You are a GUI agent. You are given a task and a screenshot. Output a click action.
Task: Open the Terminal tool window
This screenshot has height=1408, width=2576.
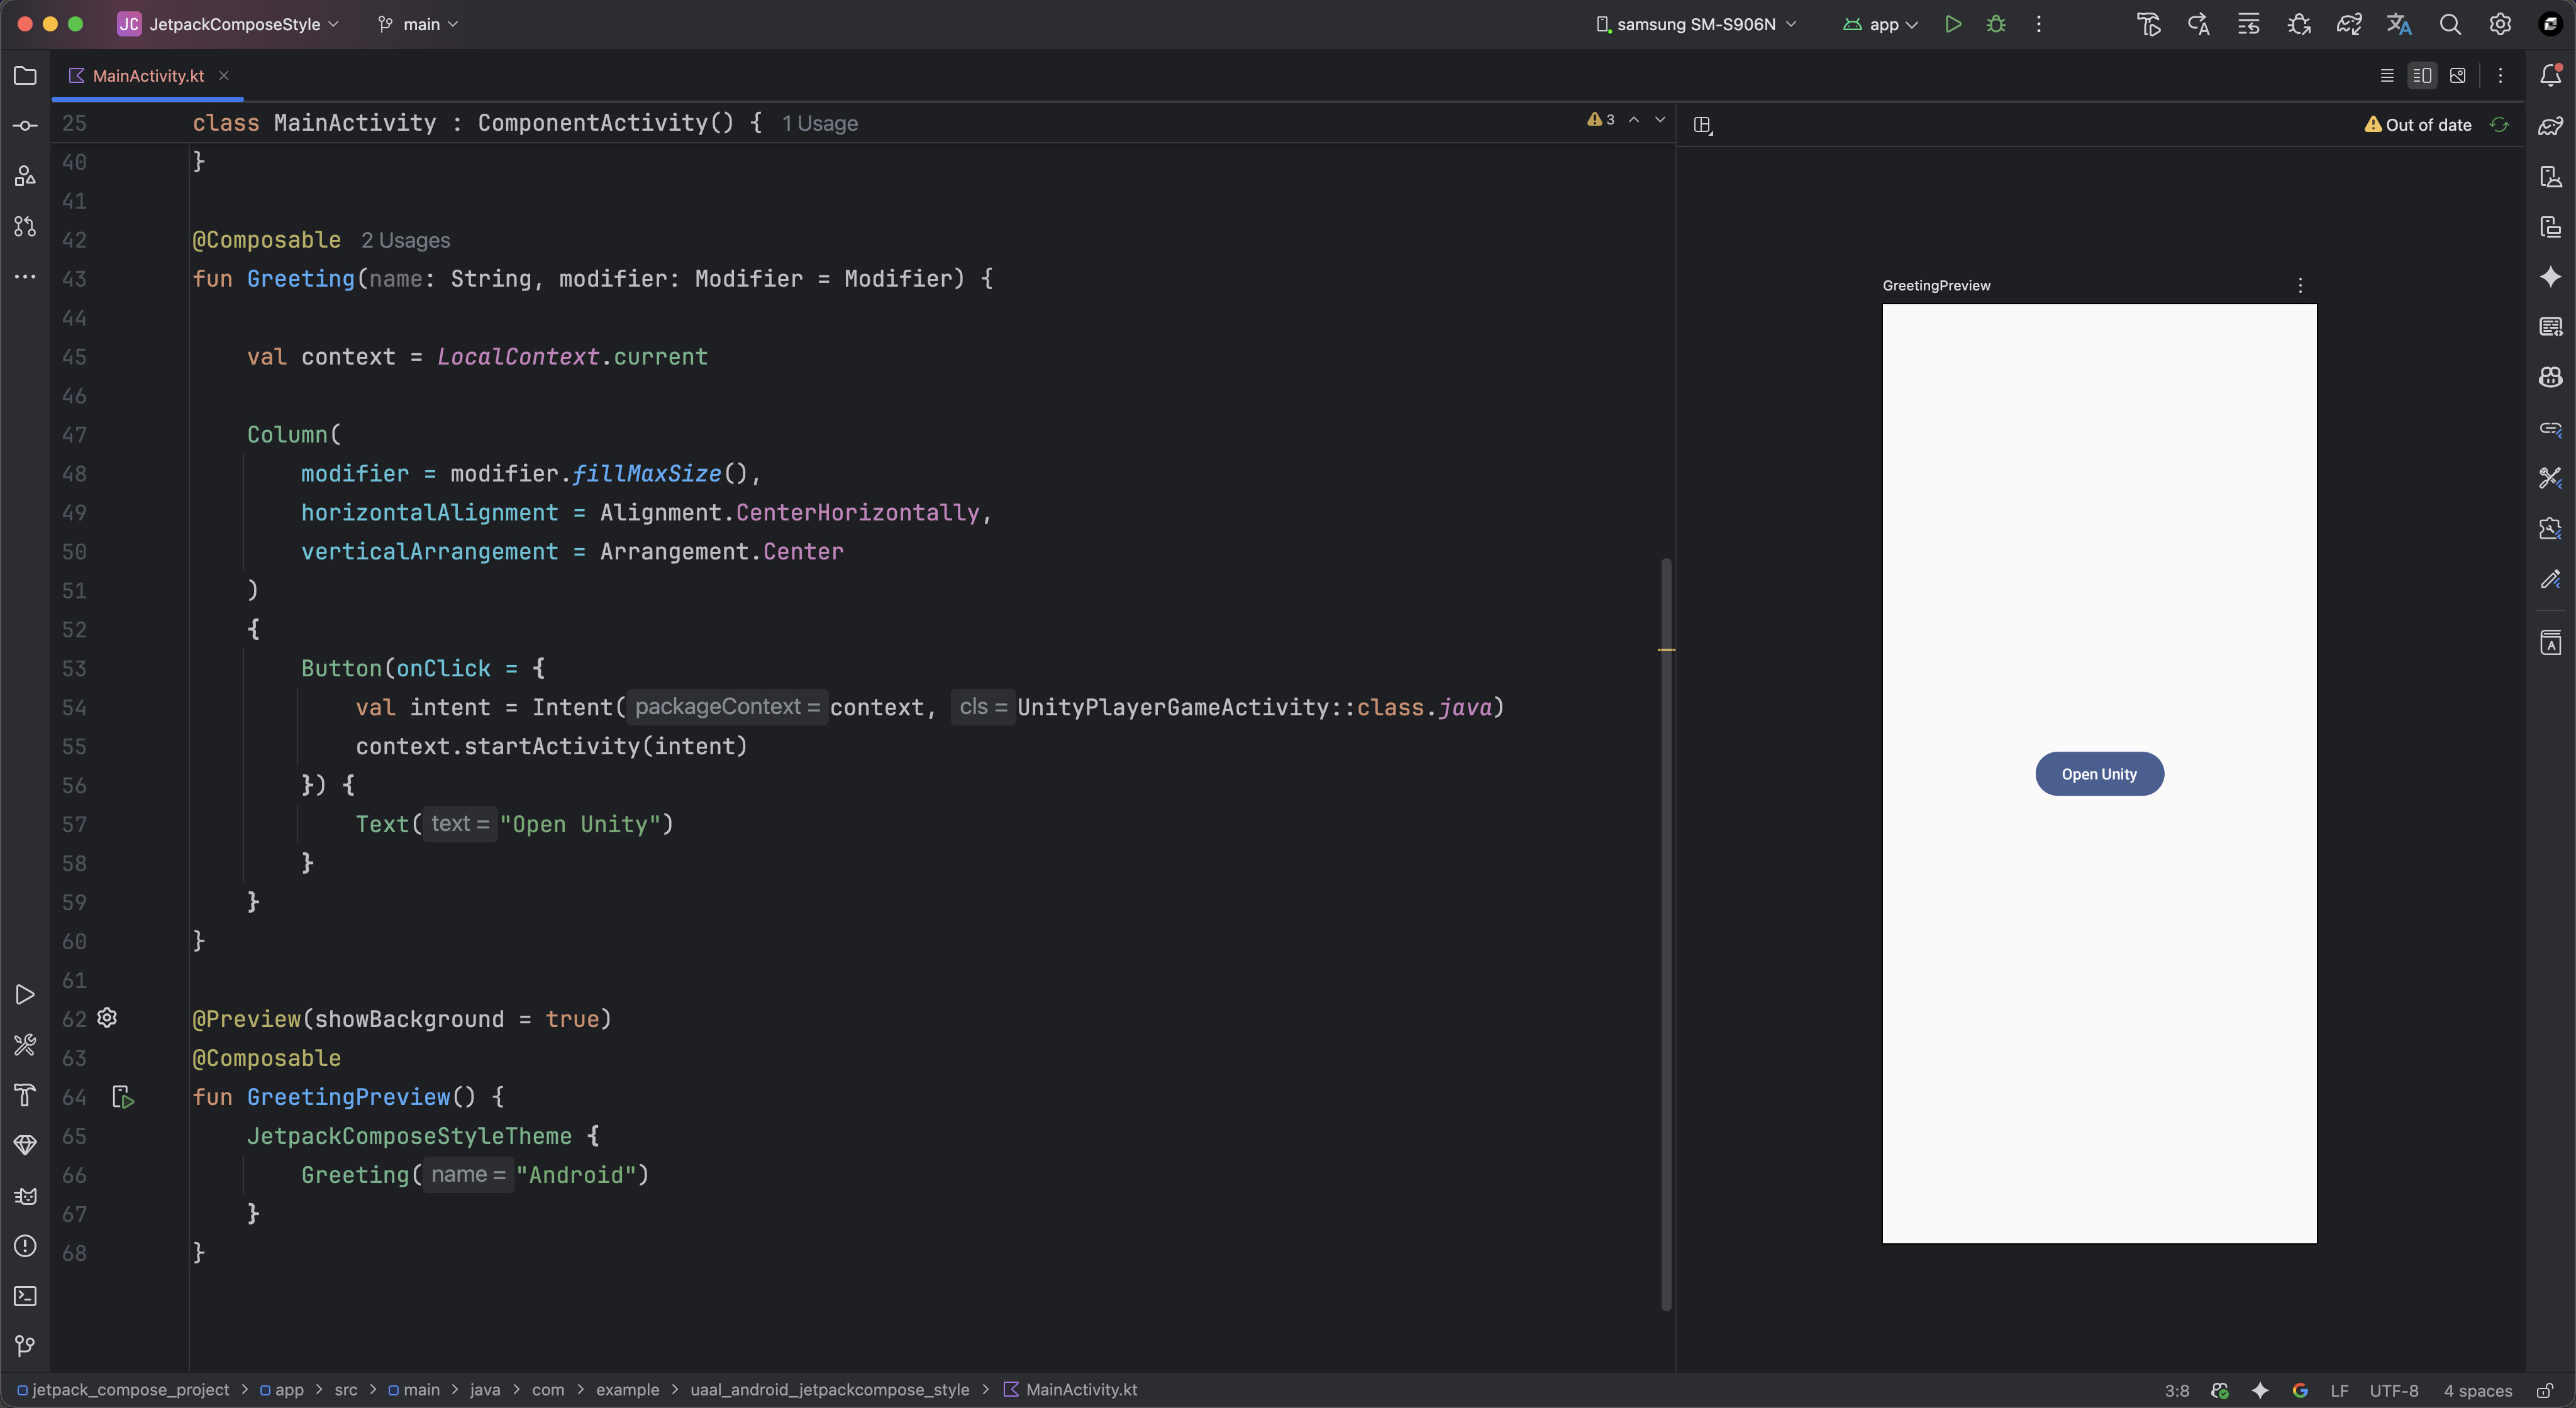click(x=25, y=1296)
